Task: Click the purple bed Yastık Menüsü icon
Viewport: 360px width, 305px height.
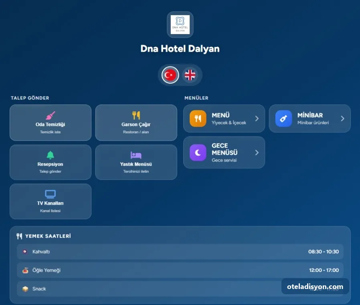Action: pos(136,155)
